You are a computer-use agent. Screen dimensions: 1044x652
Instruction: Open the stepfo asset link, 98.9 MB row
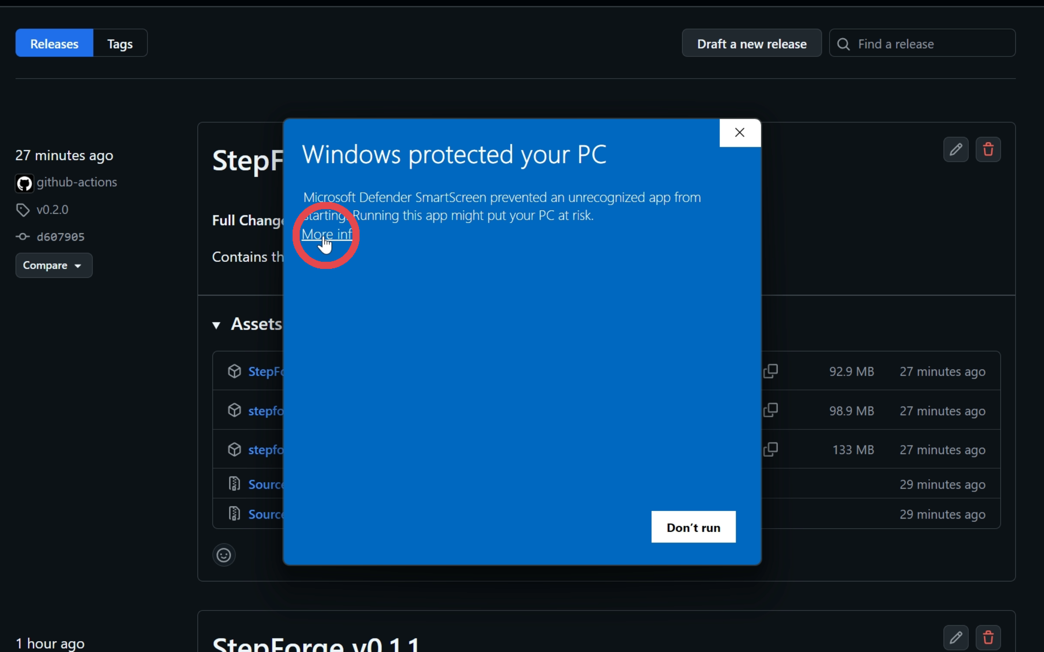pyautogui.click(x=266, y=411)
